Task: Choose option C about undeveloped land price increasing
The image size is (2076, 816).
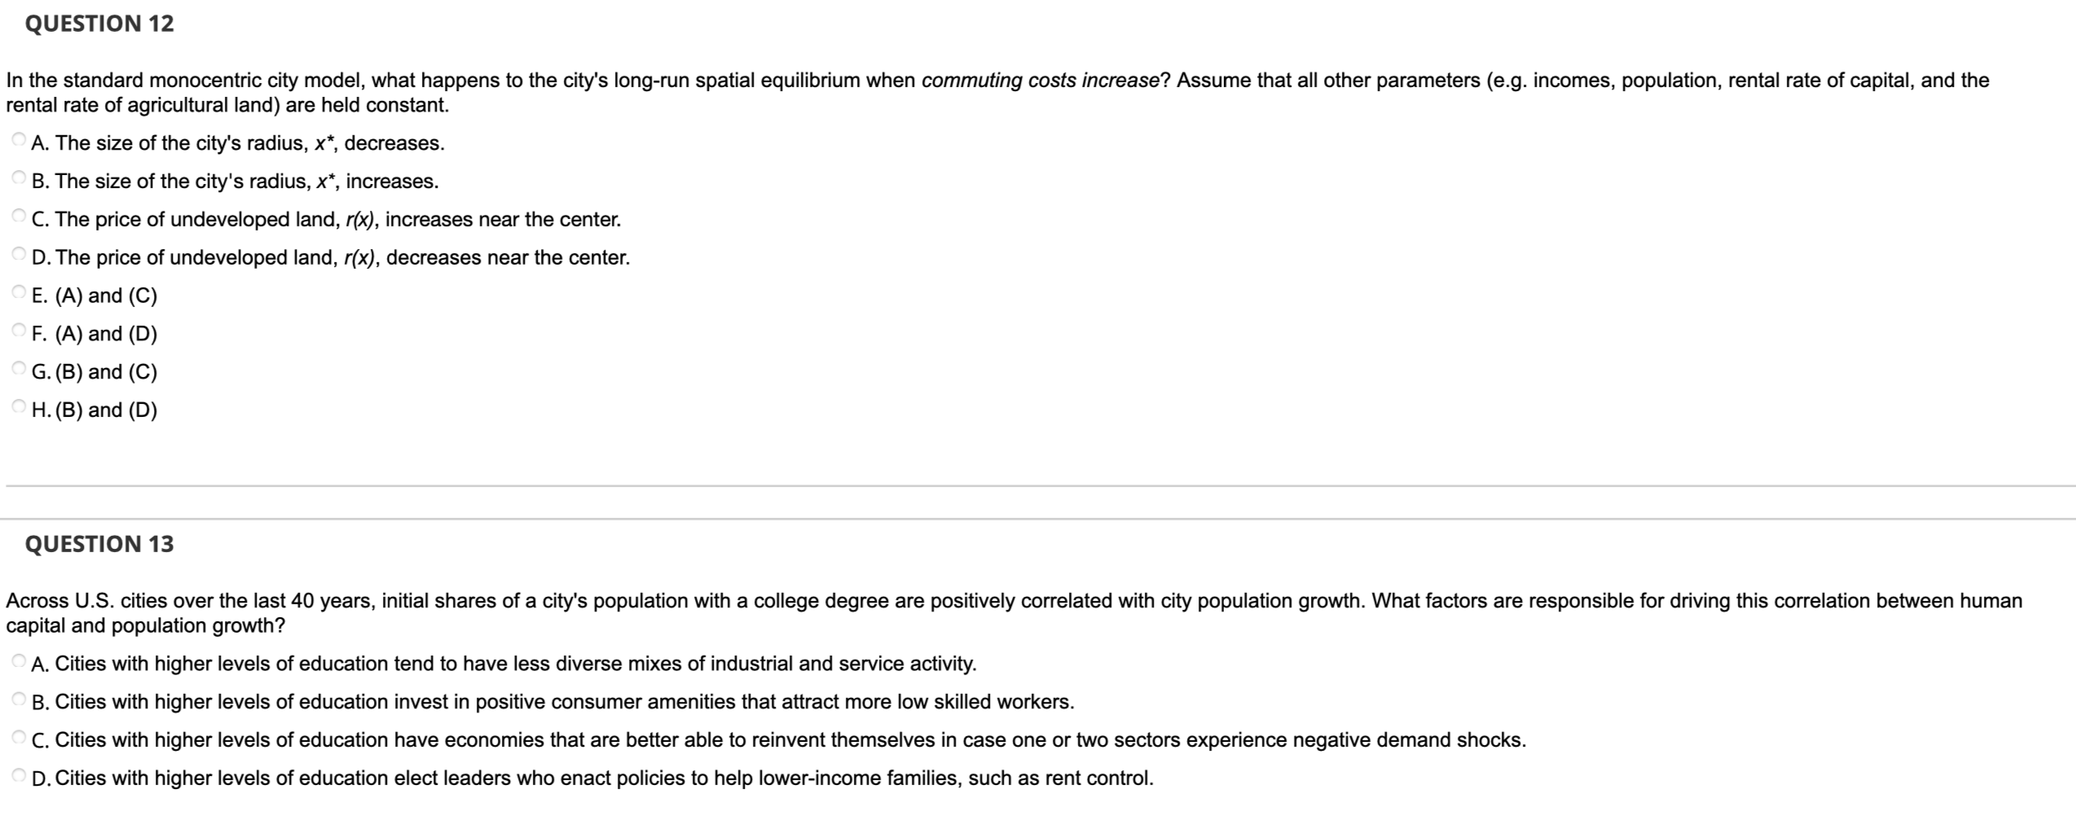Action: pyautogui.click(x=19, y=214)
